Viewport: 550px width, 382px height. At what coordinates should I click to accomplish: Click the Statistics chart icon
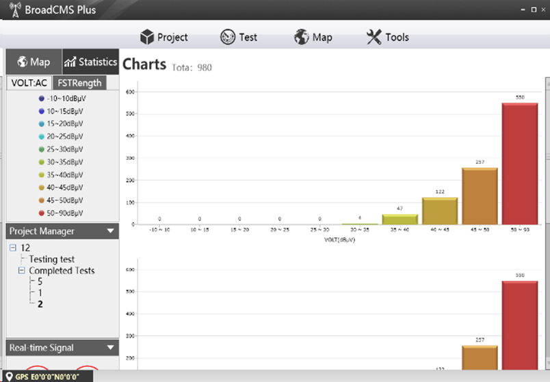point(70,62)
